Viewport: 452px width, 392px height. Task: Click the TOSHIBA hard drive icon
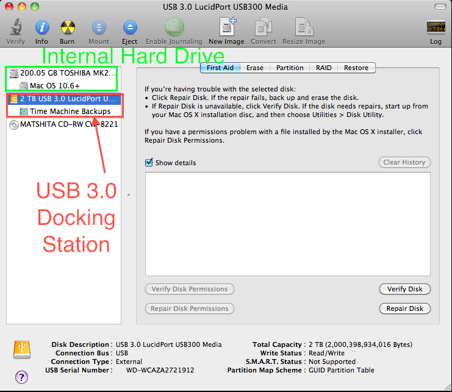pos(14,73)
